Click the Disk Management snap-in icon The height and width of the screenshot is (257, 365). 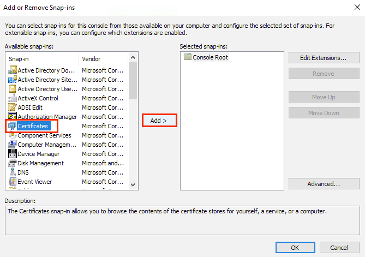tap(13, 163)
